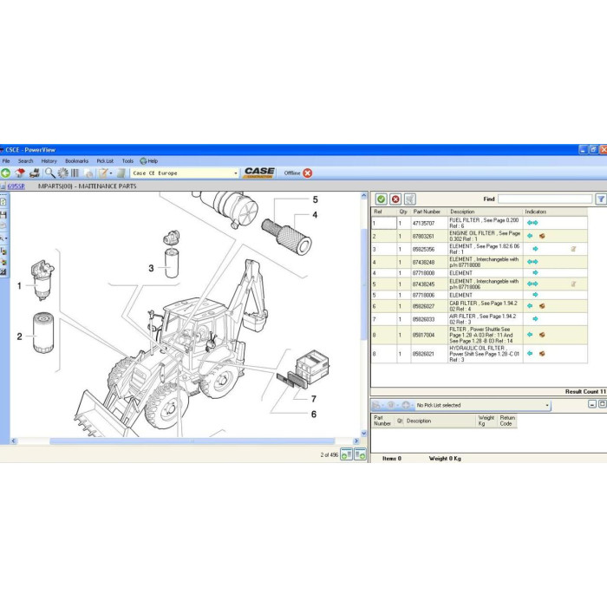Viewport: 607px width, 607px height.
Task: Select the AIR FILTER row 85826033
Action: [480, 319]
